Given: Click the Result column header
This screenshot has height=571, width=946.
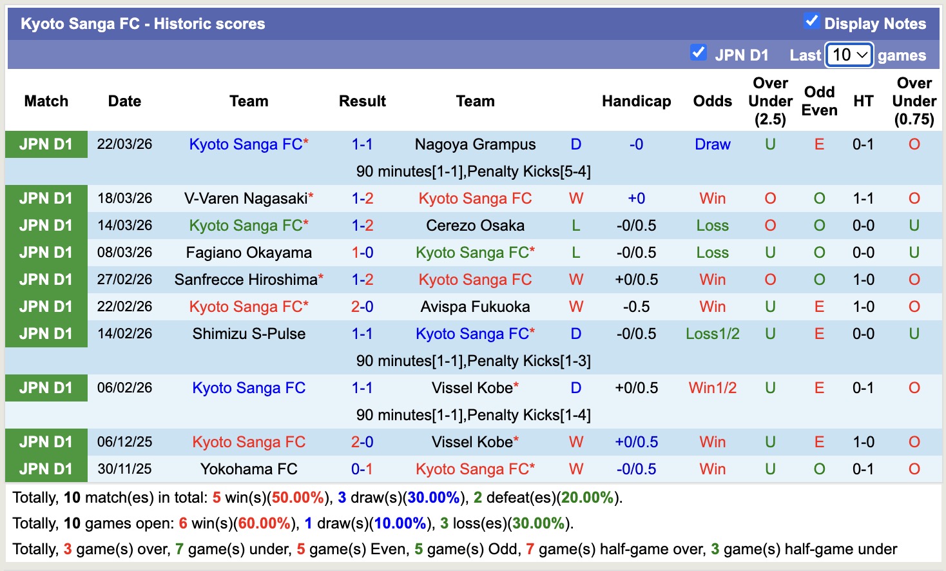Looking at the screenshot, I should [362, 101].
